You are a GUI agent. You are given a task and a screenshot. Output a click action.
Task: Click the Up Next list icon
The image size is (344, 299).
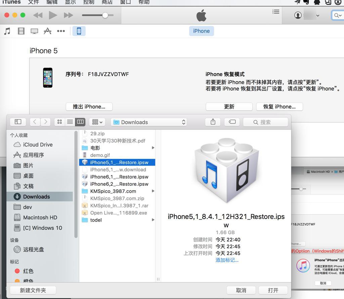click(x=276, y=12)
